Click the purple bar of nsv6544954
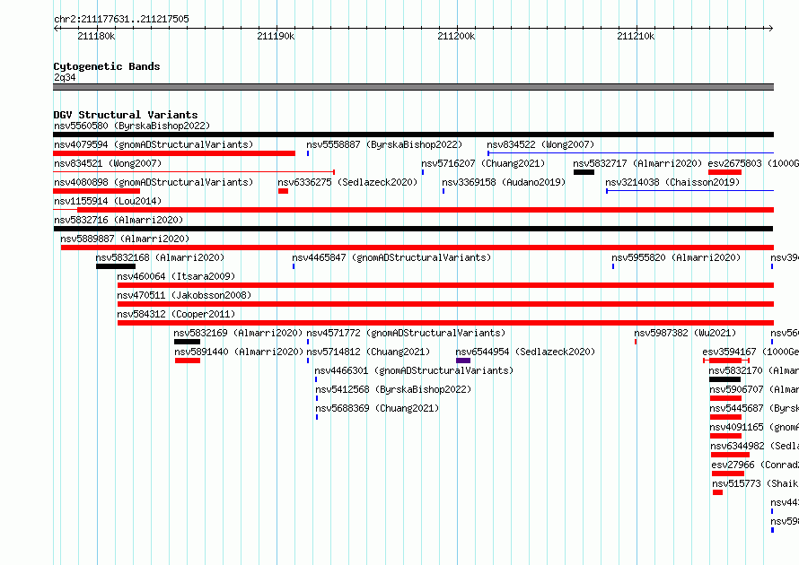Viewport: 799px width, 565px height. 463,361
